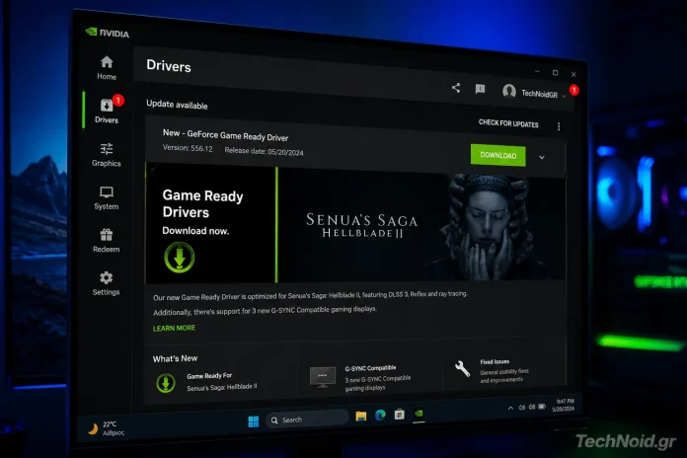This screenshot has height=458, width=687.
Task: Click green download arrow under Game Ready Drivers
Action: 180,258
